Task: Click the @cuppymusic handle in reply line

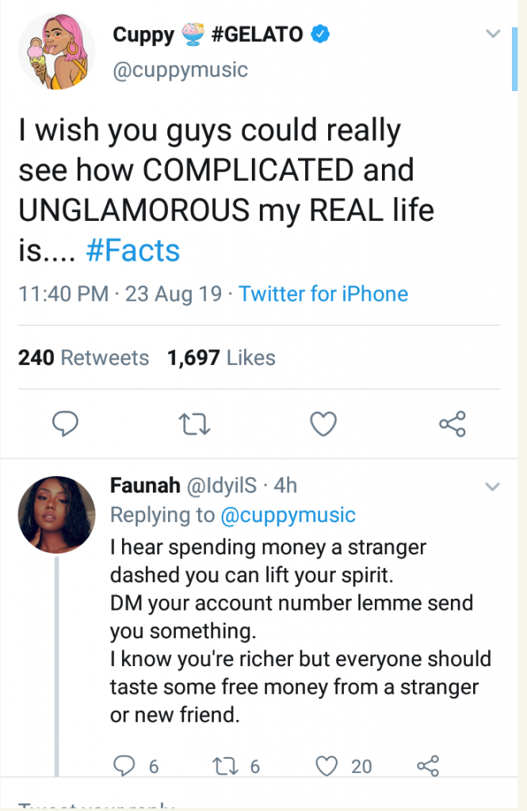Action: pyautogui.click(x=287, y=516)
